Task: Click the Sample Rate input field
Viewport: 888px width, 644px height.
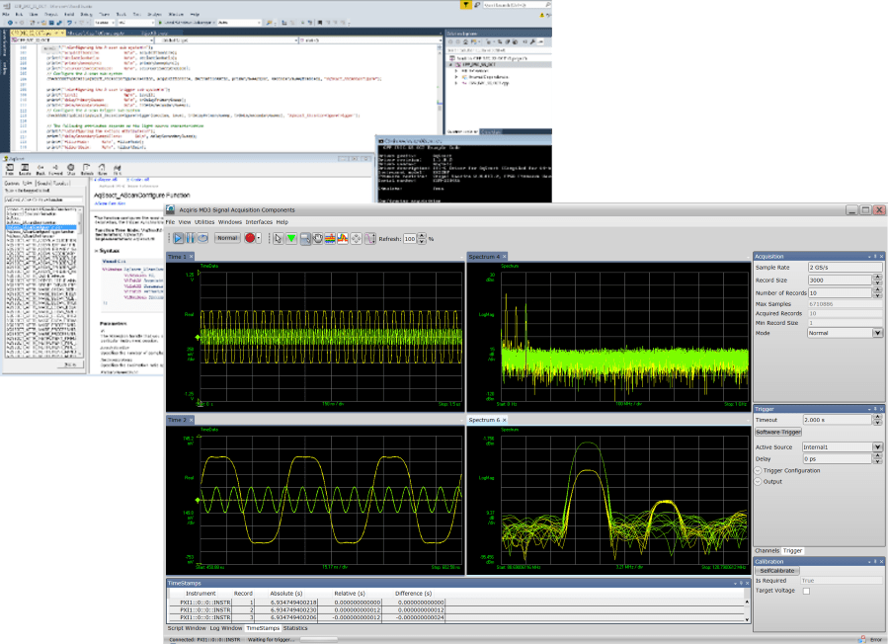Action: pyautogui.click(x=845, y=268)
